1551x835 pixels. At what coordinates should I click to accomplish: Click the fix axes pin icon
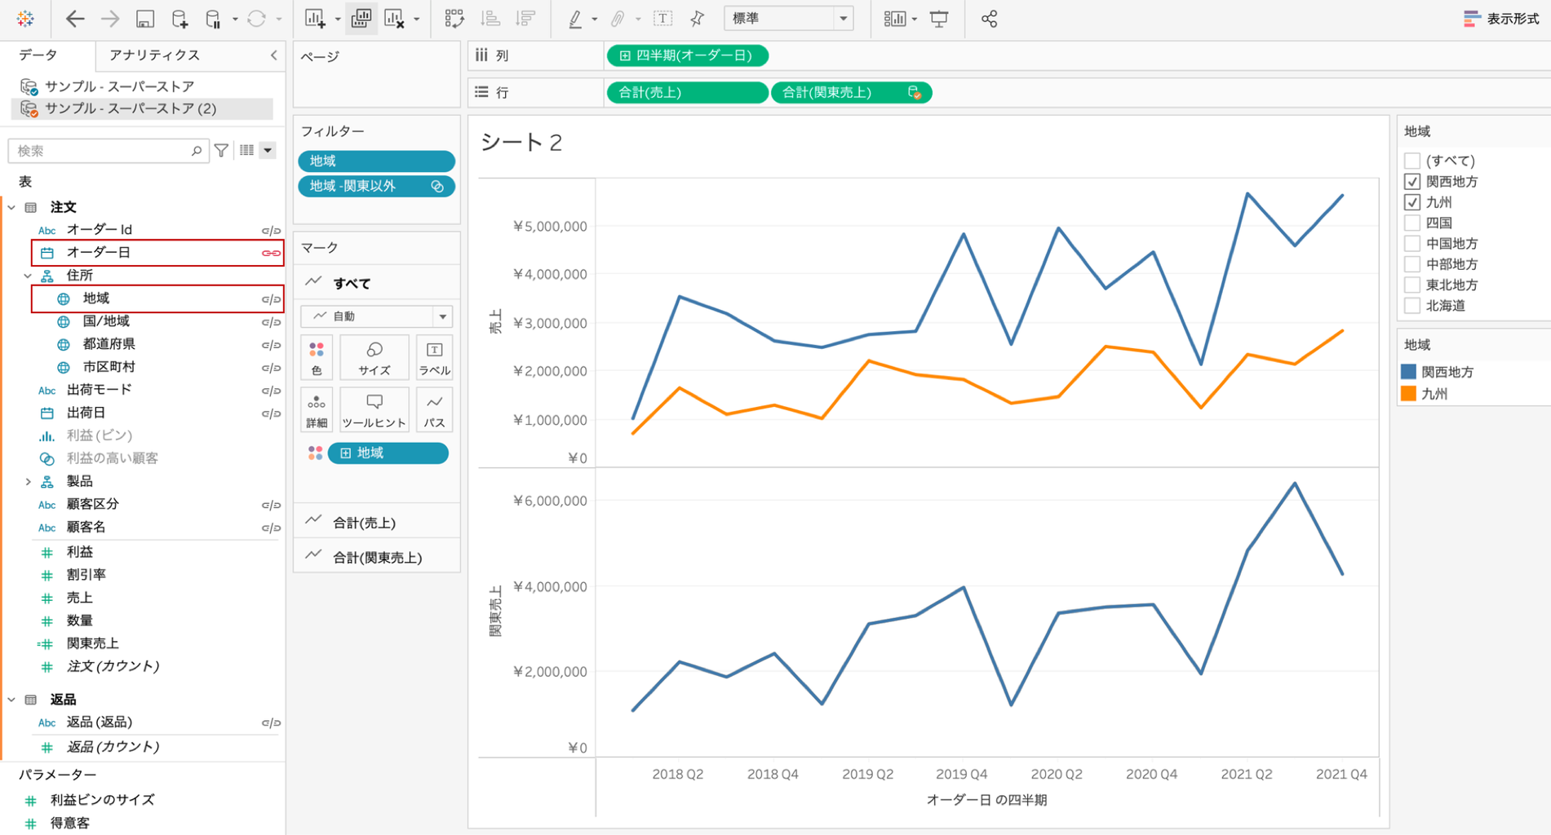coord(697,18)
